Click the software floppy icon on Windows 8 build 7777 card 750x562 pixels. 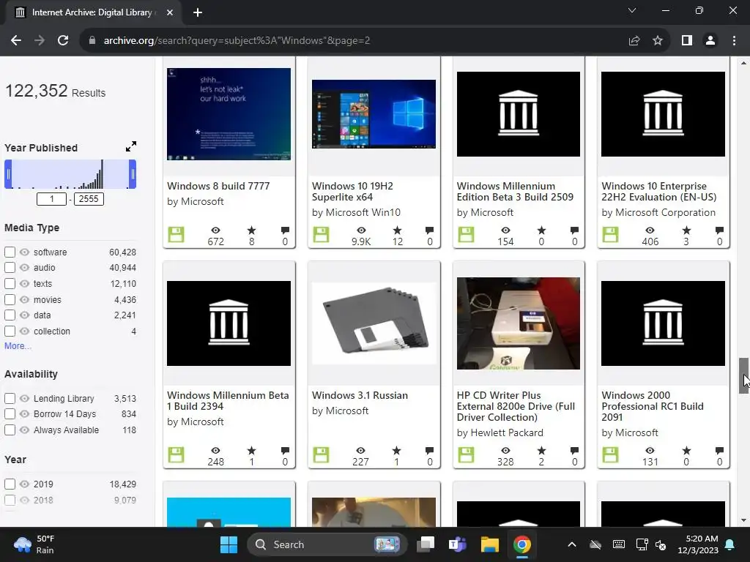[176, 235]
